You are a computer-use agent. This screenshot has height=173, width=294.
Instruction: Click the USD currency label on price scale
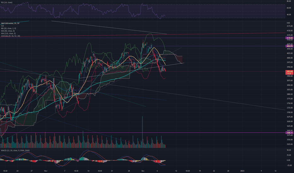click(x=288, y=23)
